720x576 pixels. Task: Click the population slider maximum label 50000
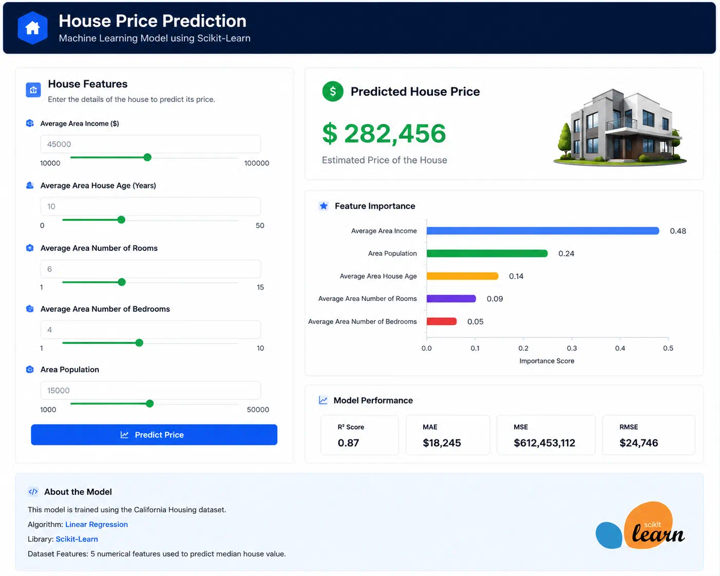click(x=258, y=410)
